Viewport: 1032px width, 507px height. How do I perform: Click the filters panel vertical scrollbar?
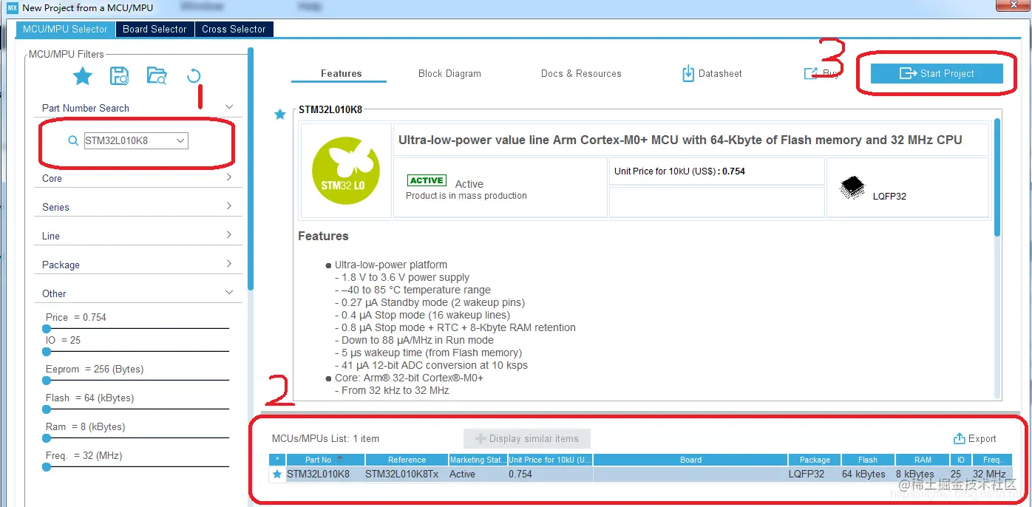click(251, 169)
